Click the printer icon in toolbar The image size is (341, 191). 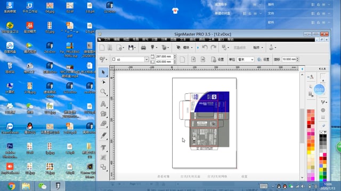[x=143, y=48]
